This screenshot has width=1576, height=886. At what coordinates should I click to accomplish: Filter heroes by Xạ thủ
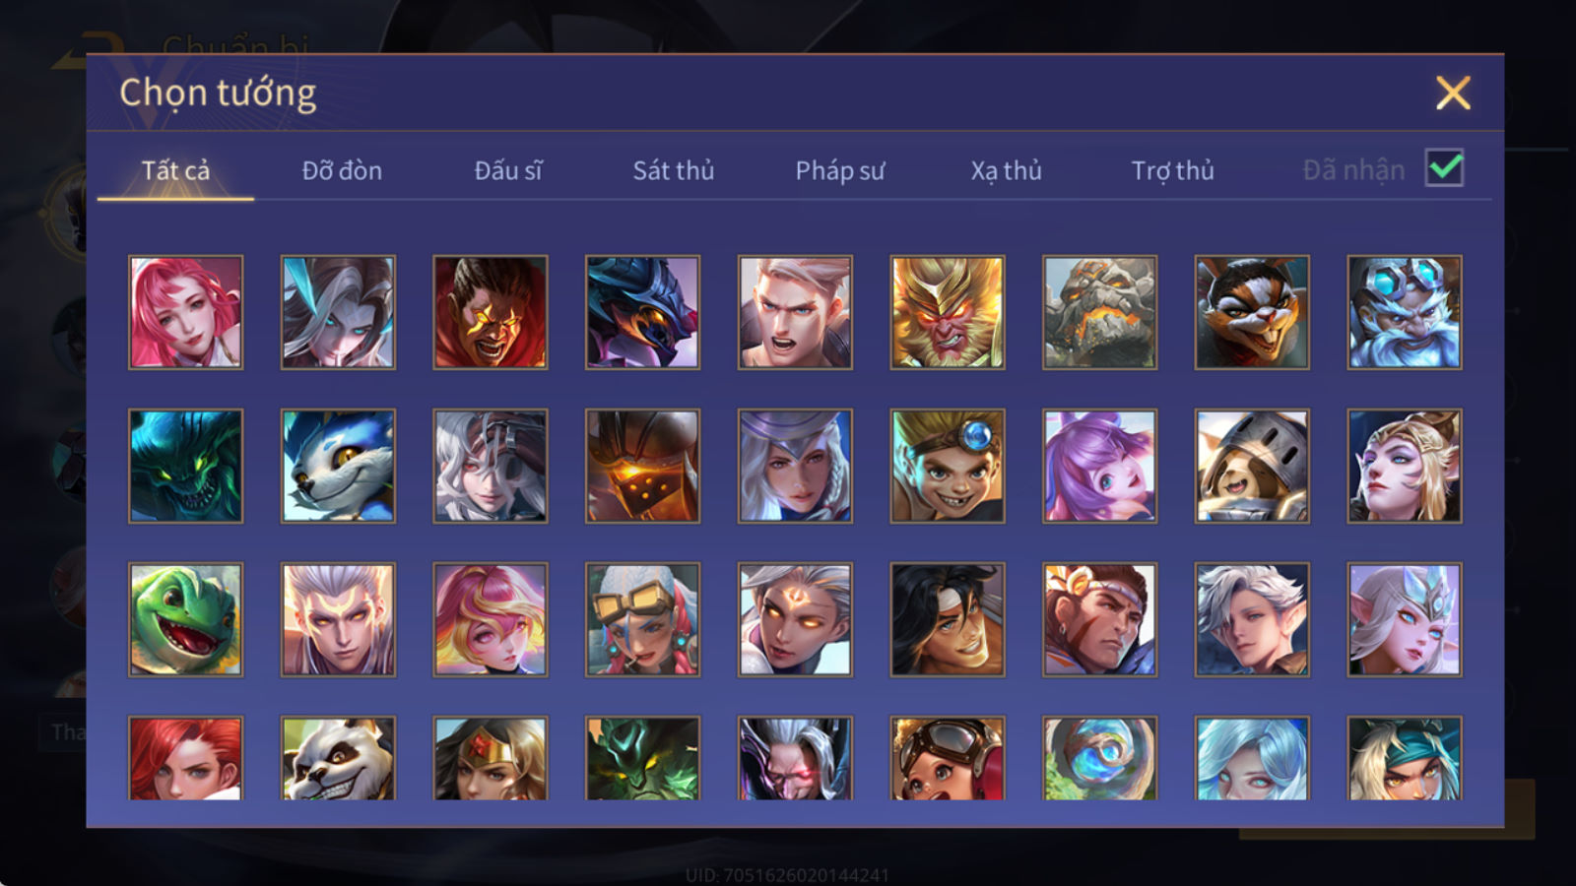pyautogui.click(x=1006, y=170)
